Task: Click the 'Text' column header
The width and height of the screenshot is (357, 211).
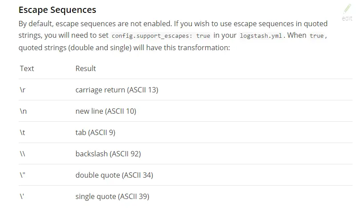Action: pyautogui.click(x=27, y=68)
